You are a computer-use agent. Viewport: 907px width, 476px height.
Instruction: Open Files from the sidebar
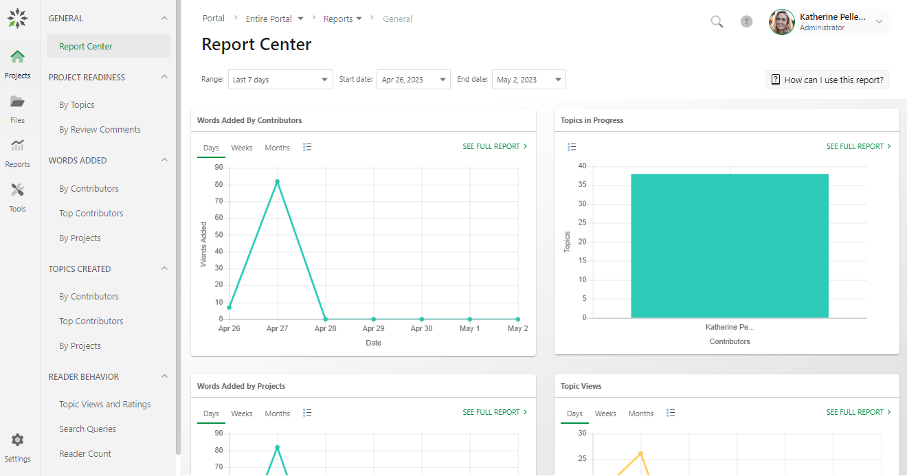click(18, 102)
